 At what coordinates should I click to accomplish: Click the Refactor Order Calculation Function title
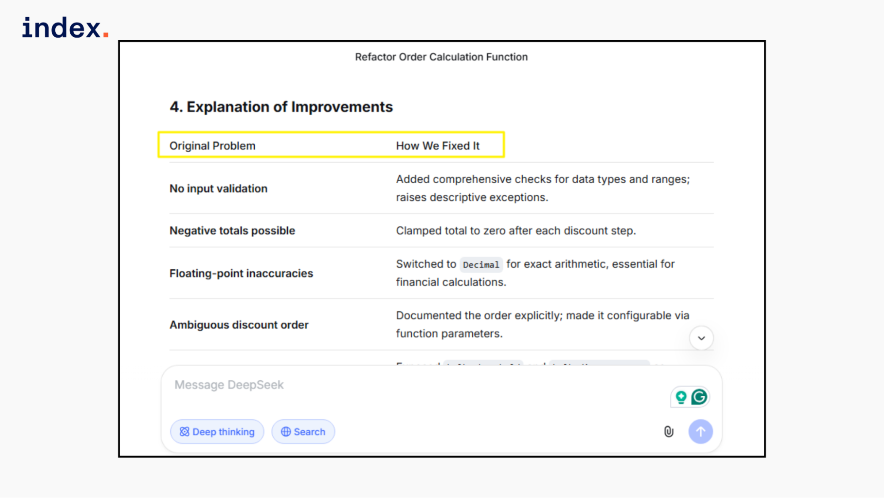click(441, 57)
